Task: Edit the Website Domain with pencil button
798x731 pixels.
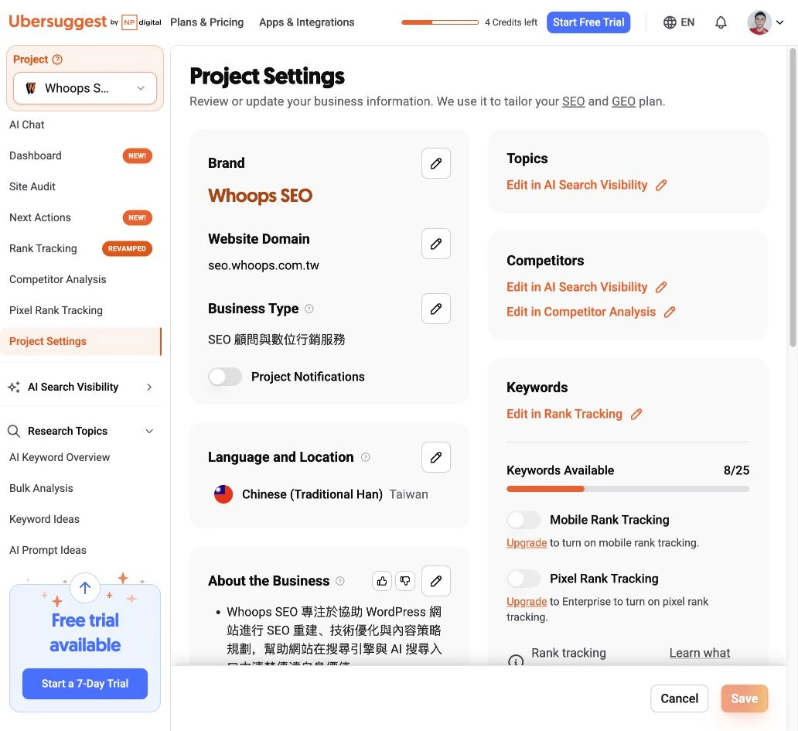Action: click(436, 244)
